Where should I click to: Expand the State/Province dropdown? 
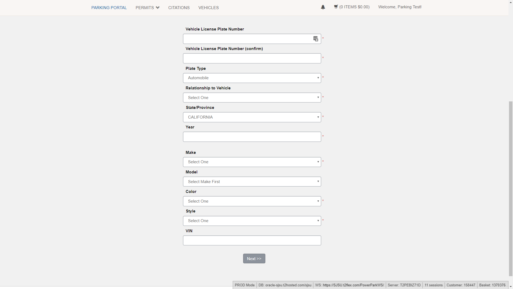click(x=252, y=117)
